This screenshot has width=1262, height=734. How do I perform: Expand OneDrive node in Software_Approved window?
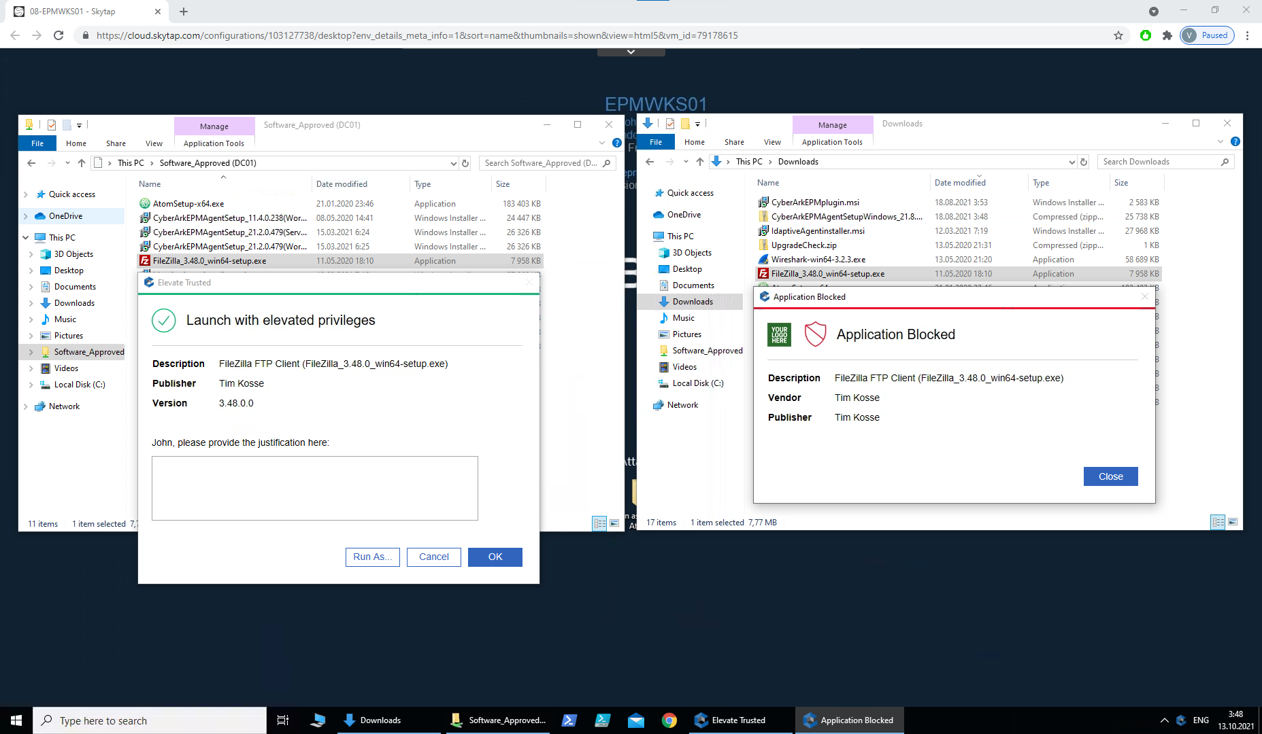[26, 216]
